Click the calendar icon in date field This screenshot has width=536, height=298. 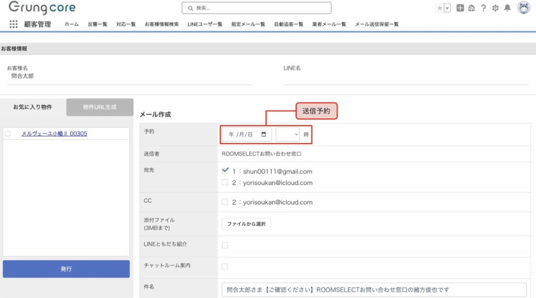(x=264, y=135)
